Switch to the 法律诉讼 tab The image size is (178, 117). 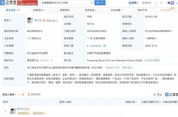39,10
